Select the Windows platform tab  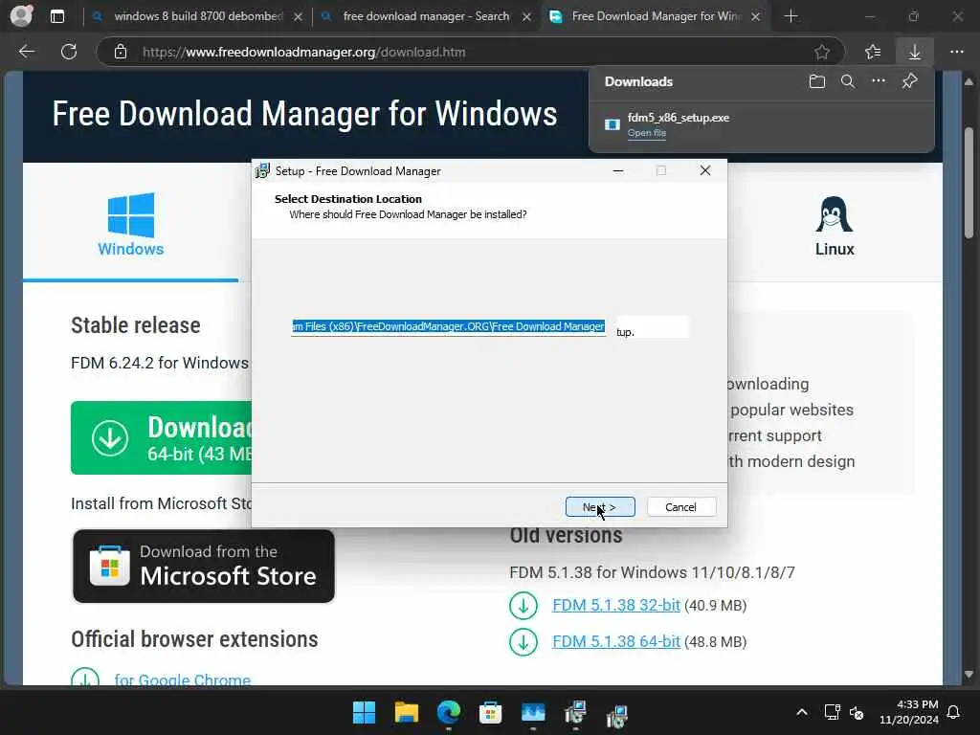click(130, 224)
